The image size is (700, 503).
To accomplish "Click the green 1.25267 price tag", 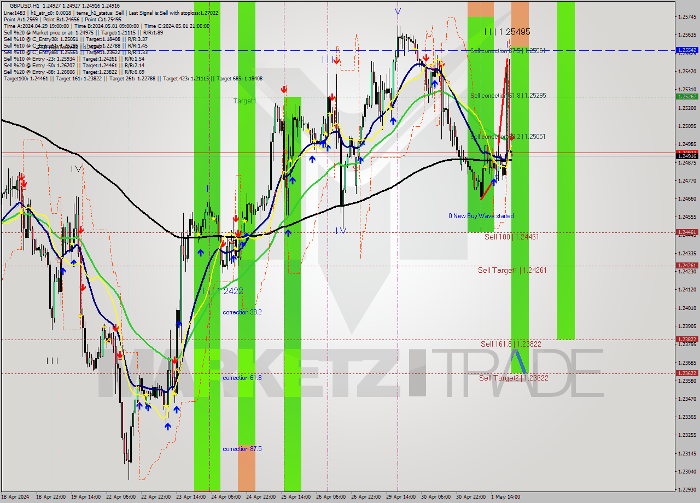I will coord(687,96).
